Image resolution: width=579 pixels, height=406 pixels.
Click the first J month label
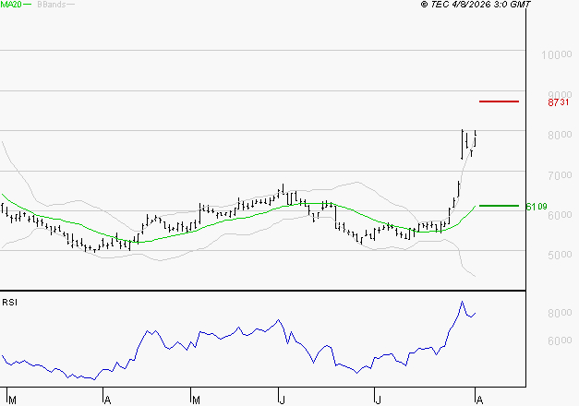[x=283, y=400]
